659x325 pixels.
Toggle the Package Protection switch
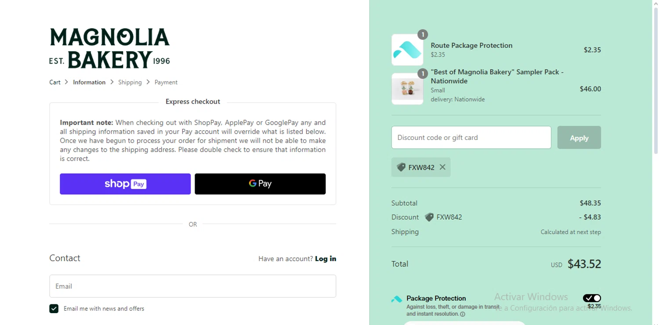click(592, 298)
